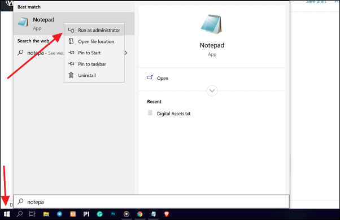Open XAMPP from the taskbar
This screenshot has width=340, height=220.
tap(73, 214)
